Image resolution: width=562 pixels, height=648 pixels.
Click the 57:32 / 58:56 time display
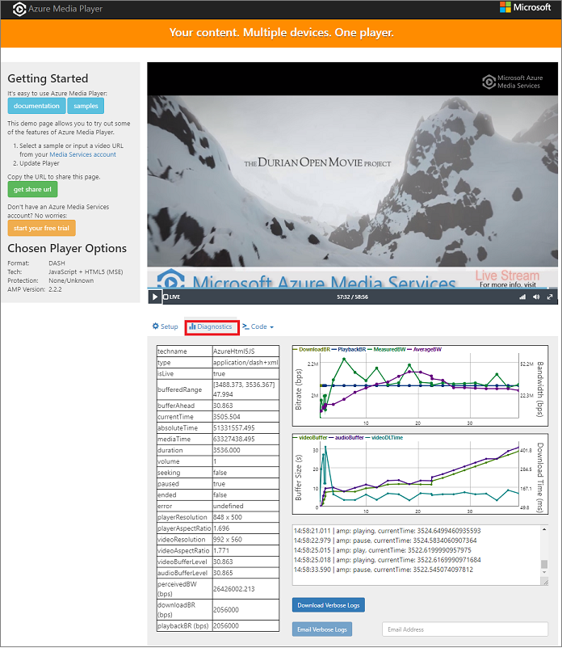352,297
